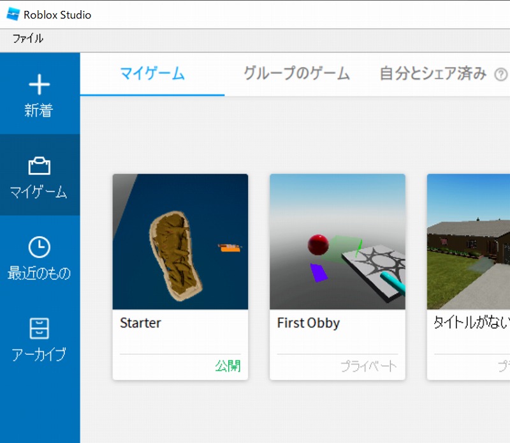Open the アーカイブ cabinet icon
The image size is (510, 443).
[40, 328]
